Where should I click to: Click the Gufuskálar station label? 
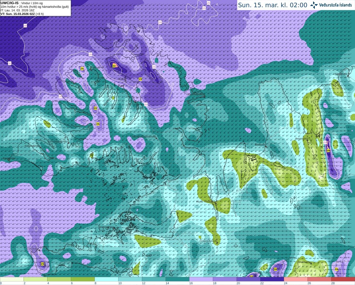click(x=32, y=248)
